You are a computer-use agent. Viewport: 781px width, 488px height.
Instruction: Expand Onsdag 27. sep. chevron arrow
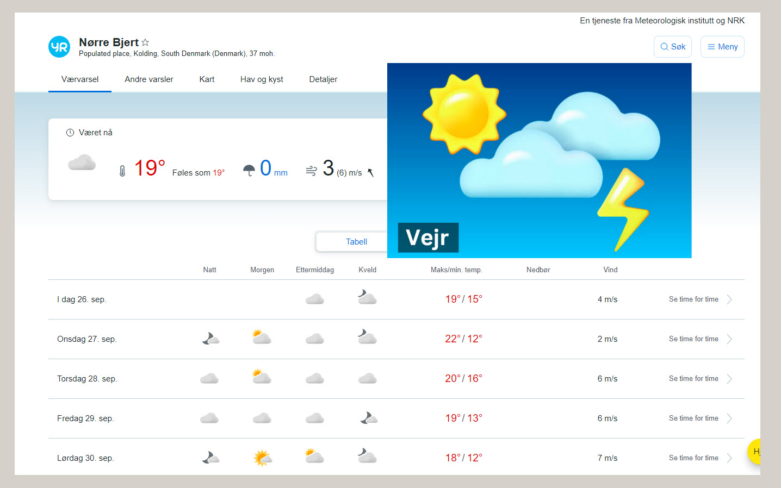(729, 339)
